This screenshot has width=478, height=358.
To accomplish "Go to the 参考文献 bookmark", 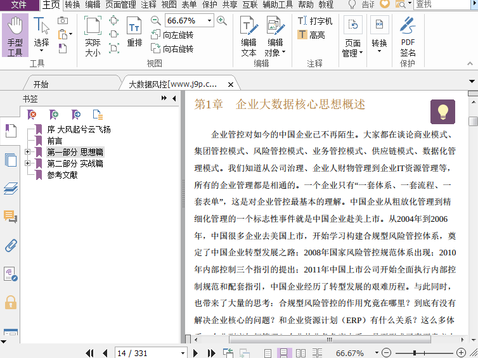I will tap(62, 175).
